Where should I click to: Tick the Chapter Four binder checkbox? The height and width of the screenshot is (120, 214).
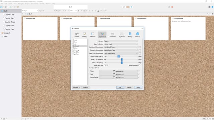(x=4, y=26)
